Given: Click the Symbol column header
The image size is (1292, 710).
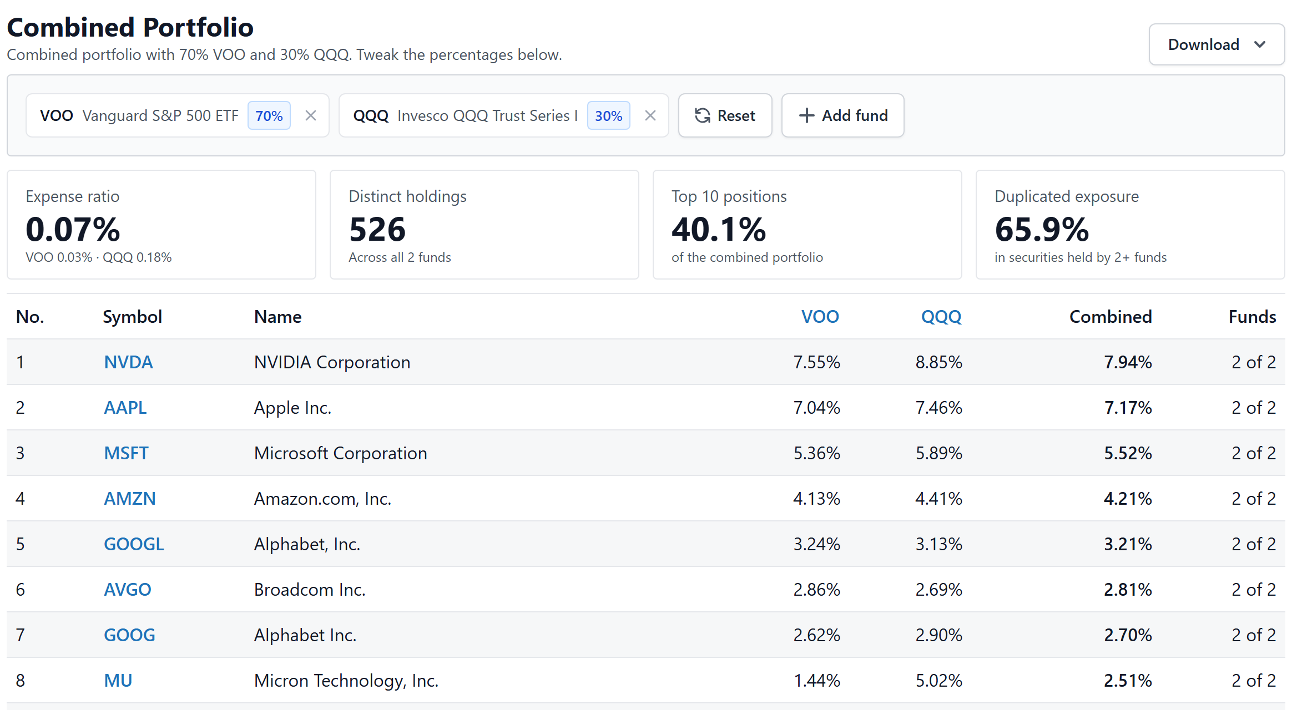Looking at the screenshot, I should 132,317.
